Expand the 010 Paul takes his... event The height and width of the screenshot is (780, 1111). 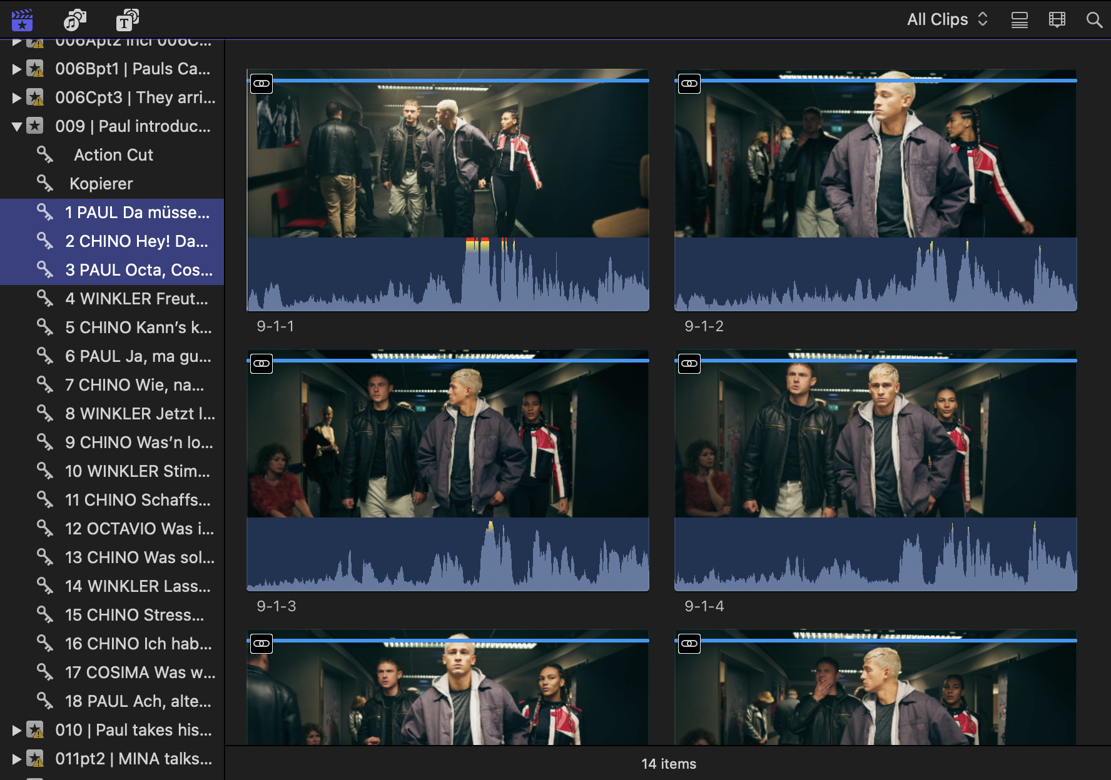17,730
